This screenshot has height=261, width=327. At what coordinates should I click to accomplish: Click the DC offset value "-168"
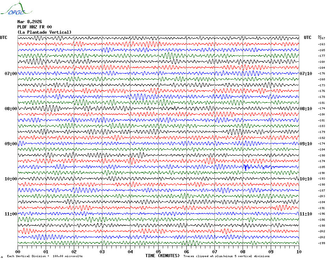pyautogui.click(x=322, y=79)
